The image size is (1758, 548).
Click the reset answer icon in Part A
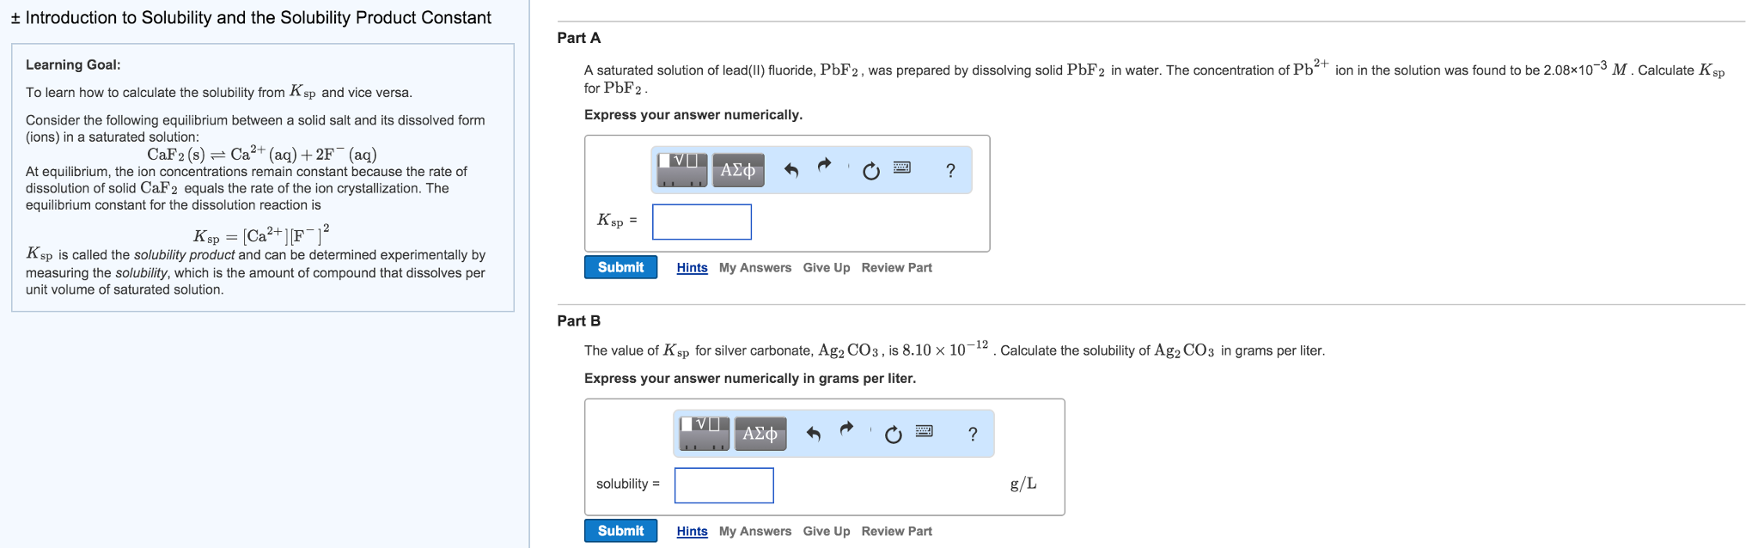[x=870, y=170]
